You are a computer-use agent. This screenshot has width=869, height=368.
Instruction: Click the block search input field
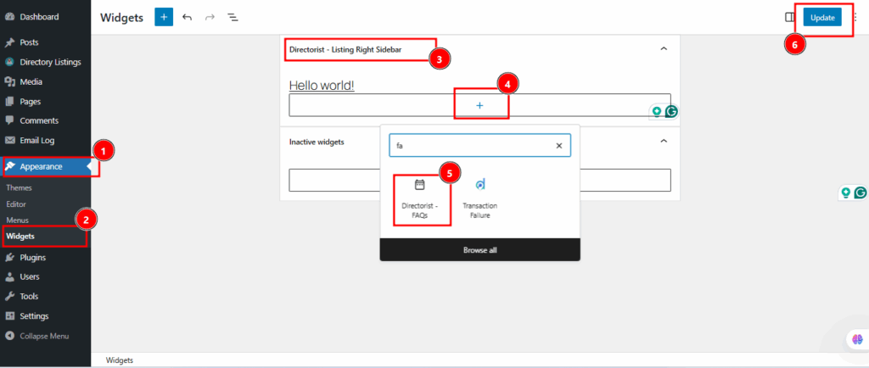coord(471,146)
